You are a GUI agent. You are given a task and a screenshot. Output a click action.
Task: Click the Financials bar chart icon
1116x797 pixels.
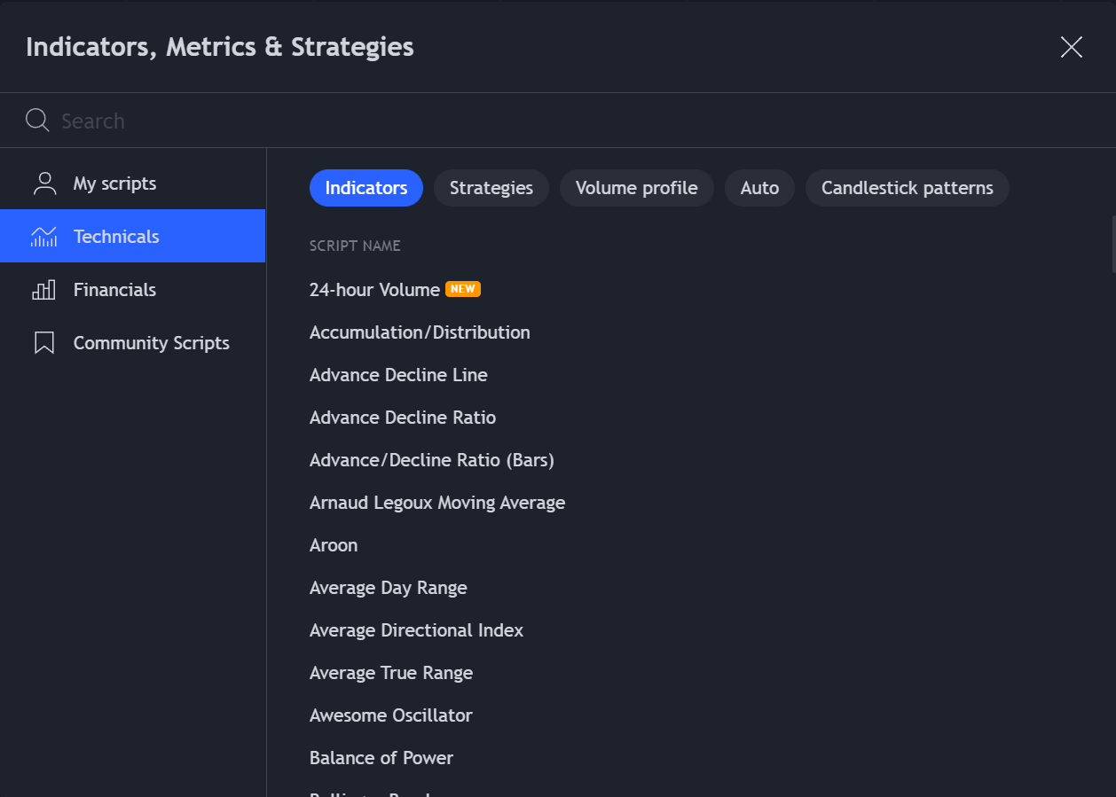pyautogui.click(x=43, y=290)
